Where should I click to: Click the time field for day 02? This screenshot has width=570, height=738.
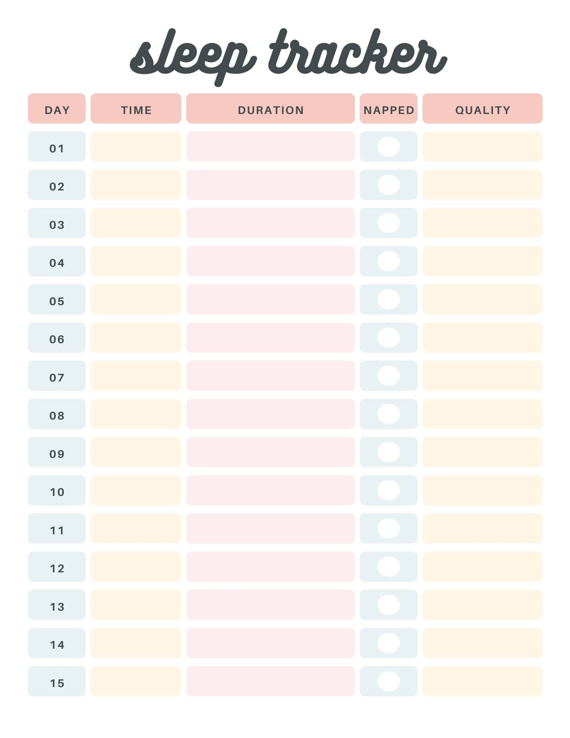[x=136, y=185]
